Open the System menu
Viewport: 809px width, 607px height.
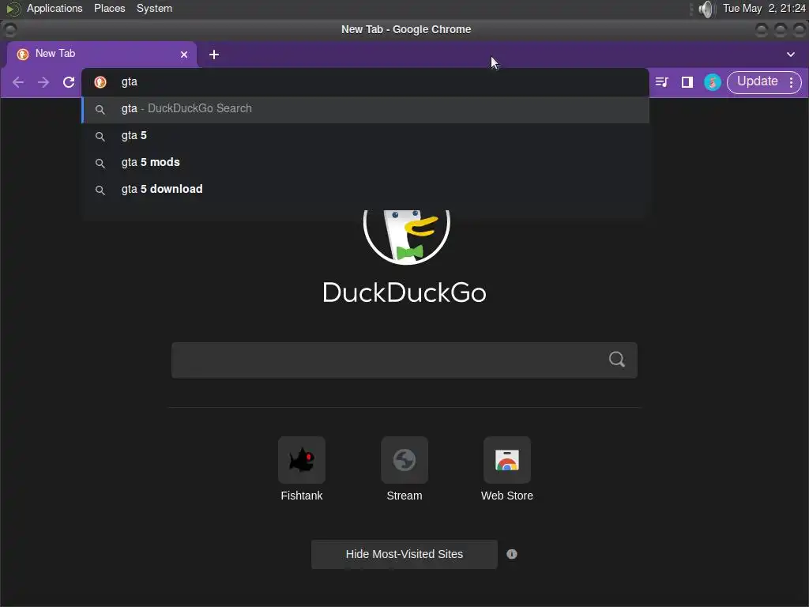[x=154, y=8]
